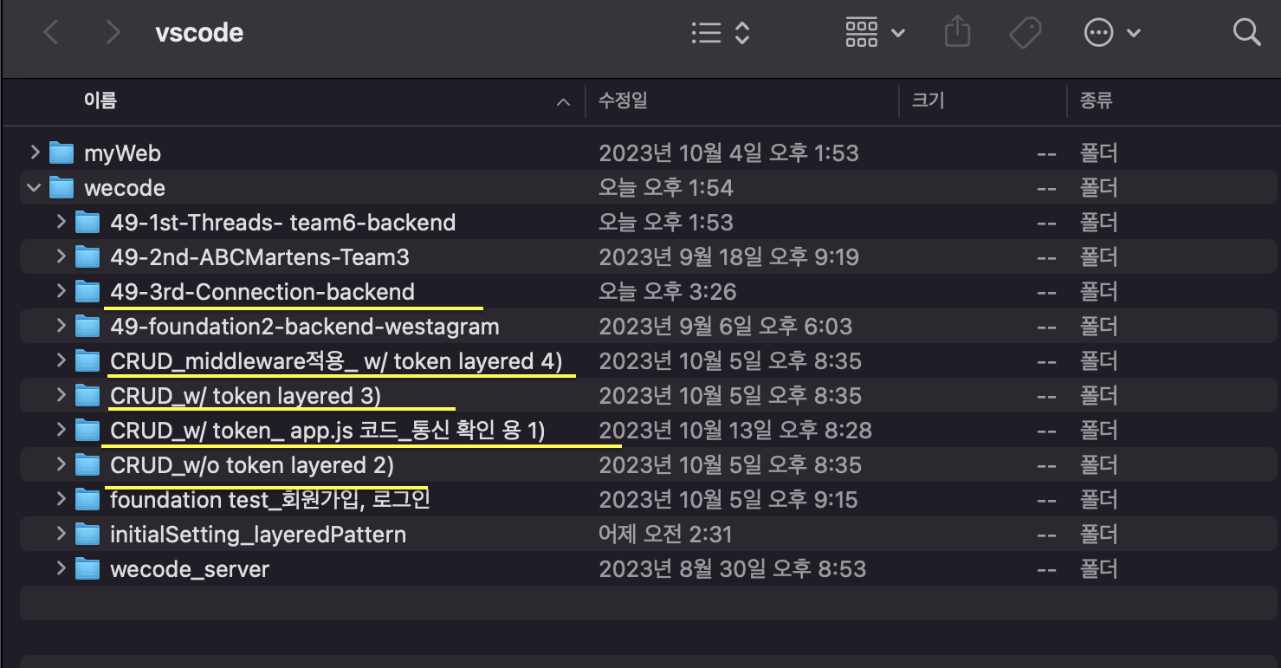
Task: Select CRUD_w/ token layered 3) name
Action: [246, 396]
